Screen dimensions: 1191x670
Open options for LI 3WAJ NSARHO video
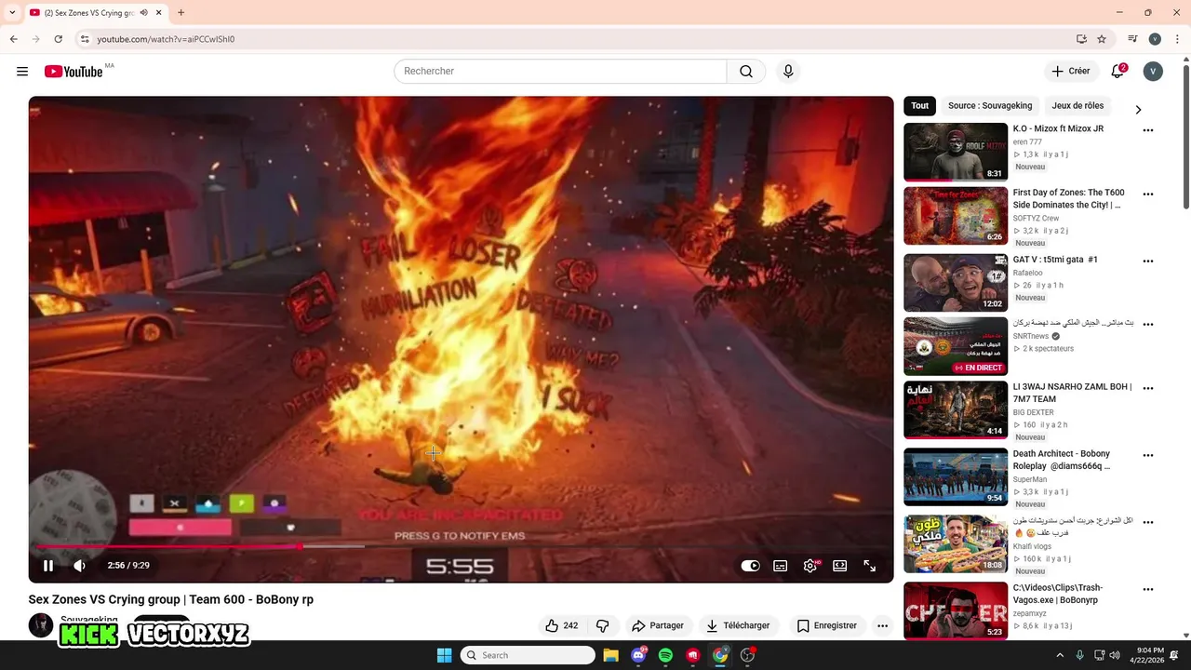(x=1148, y=388)
